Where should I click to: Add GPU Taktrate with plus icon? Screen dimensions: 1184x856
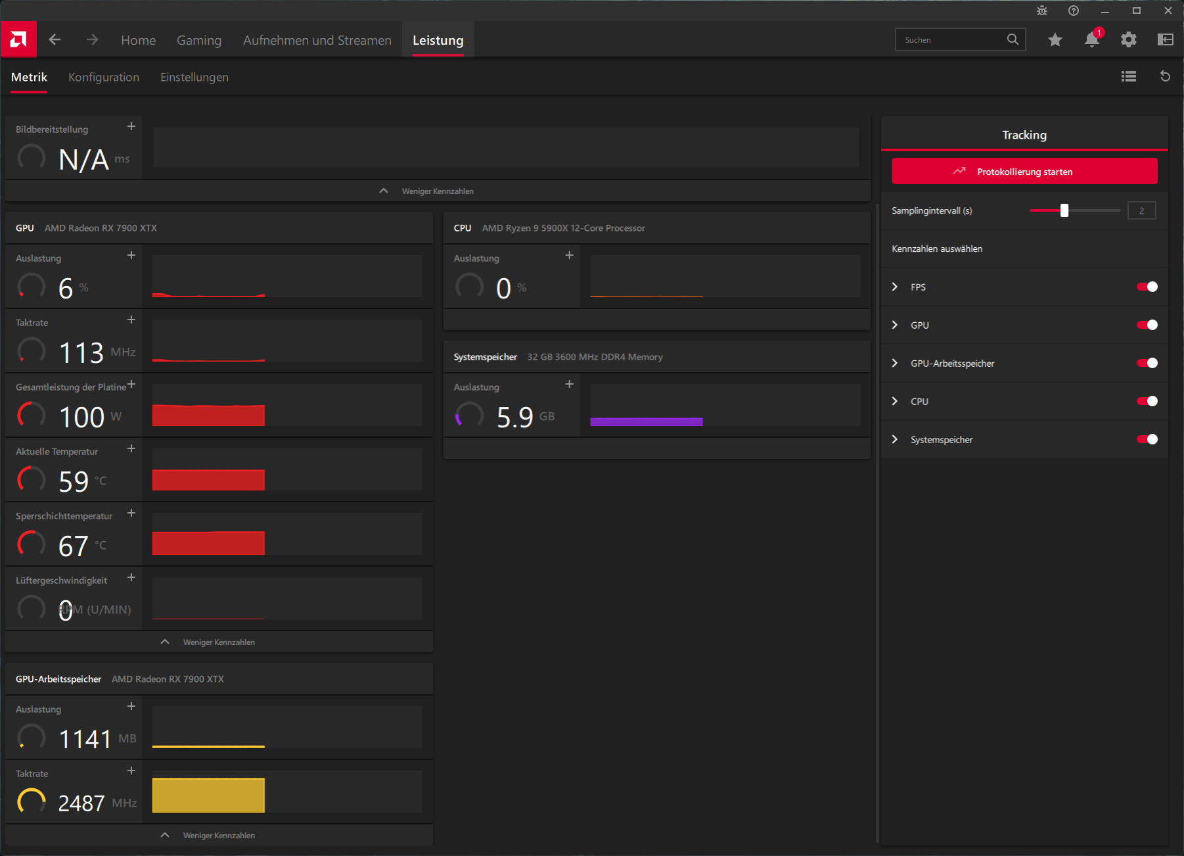[131, 320]
